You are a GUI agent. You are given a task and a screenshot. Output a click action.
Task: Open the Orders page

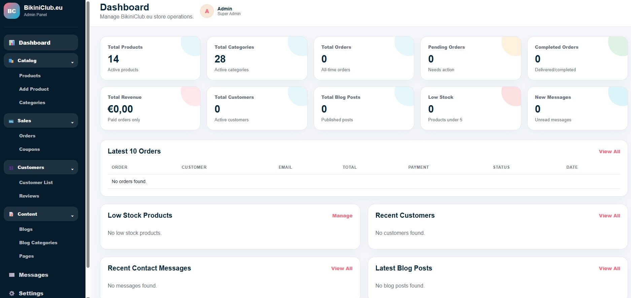click(x=27, y=136)
